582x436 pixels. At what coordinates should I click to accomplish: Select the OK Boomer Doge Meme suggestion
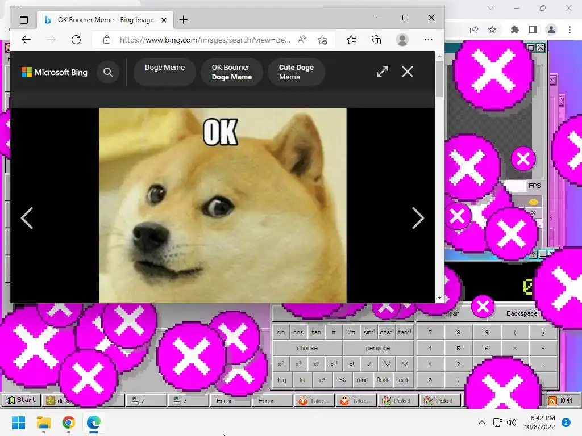click(x=232, y=72)
